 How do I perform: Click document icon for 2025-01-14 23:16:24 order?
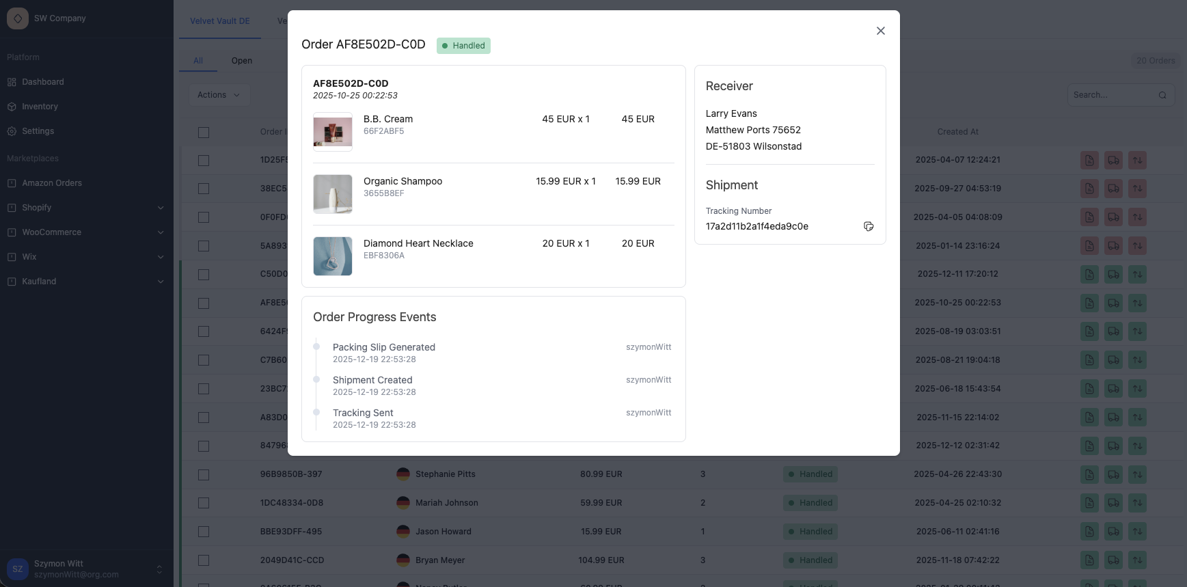point(1089,246)
